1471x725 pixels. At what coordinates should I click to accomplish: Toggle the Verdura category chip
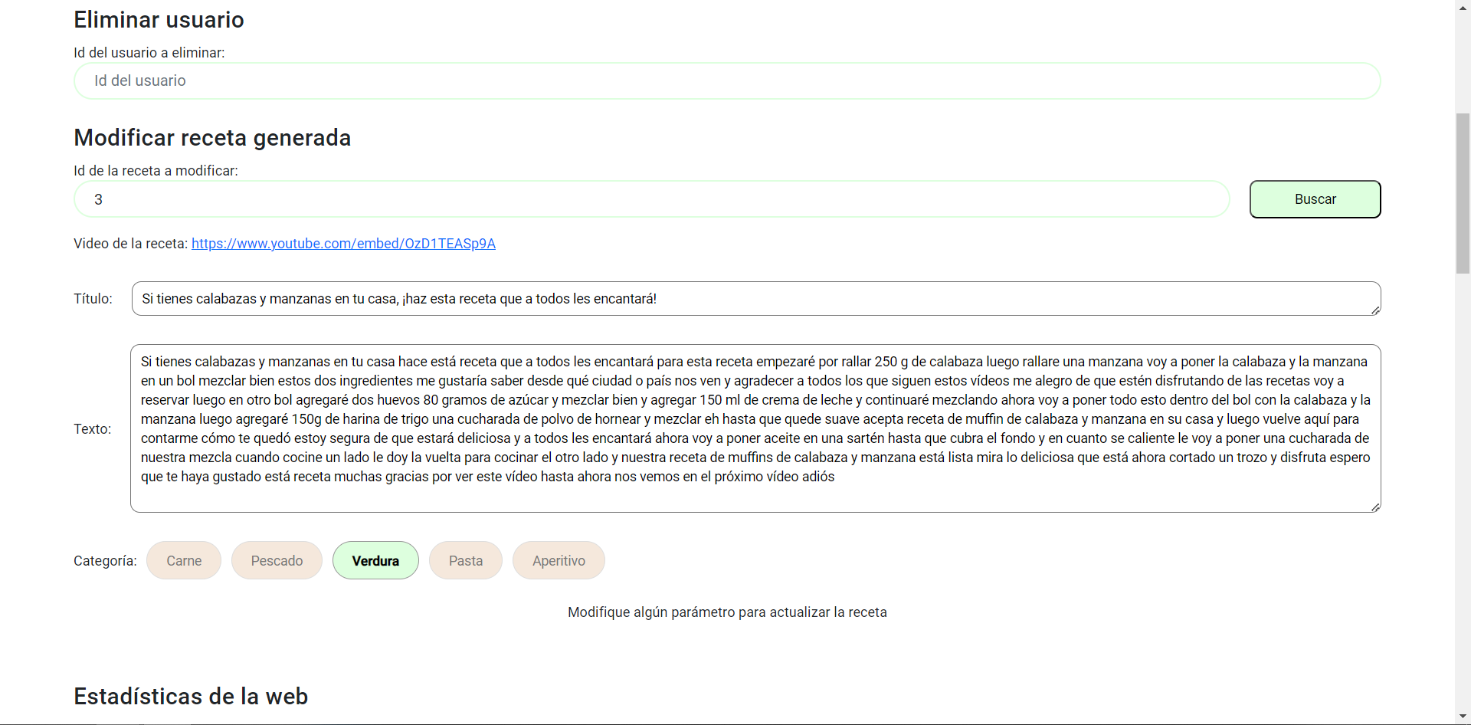coord(375,560)
